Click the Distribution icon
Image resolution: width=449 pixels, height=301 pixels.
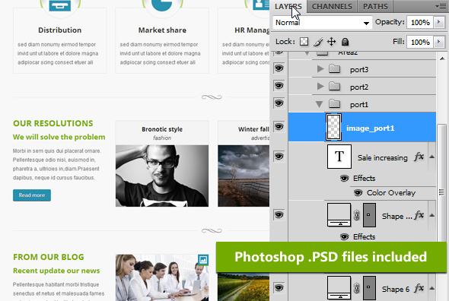point(60,5)
